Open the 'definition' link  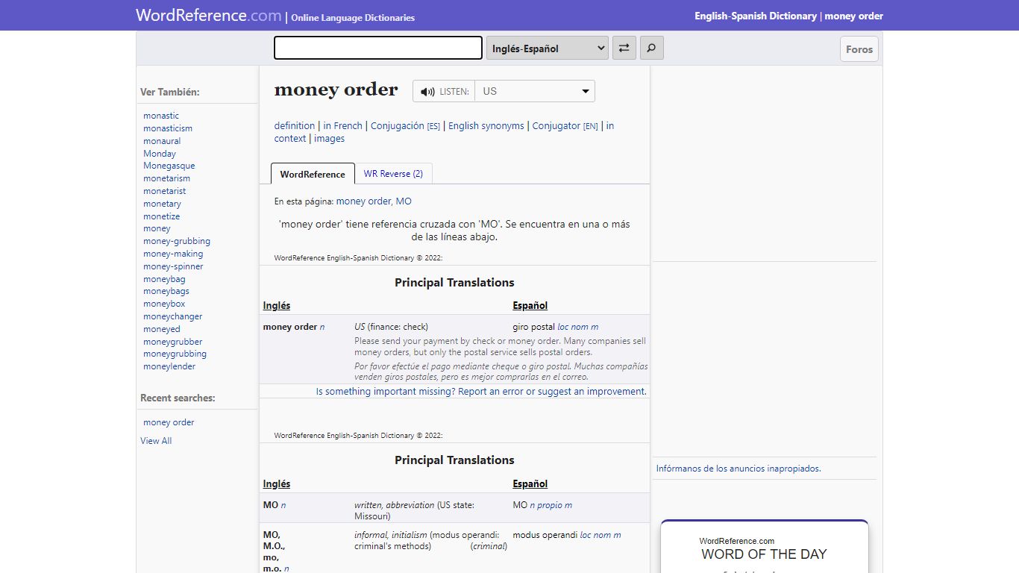coord(295,126)
